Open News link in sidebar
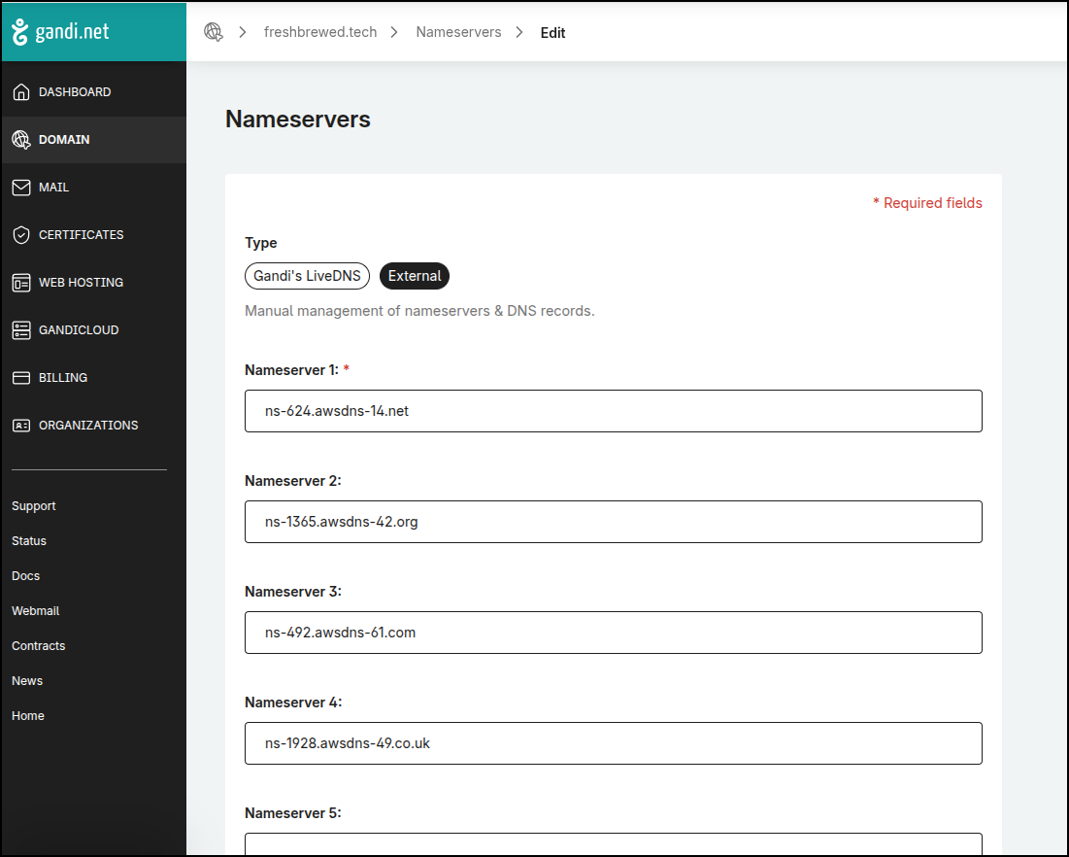The width and height of the screenshot is (1069, 857). pyautogui.click(x=26, y=681)
